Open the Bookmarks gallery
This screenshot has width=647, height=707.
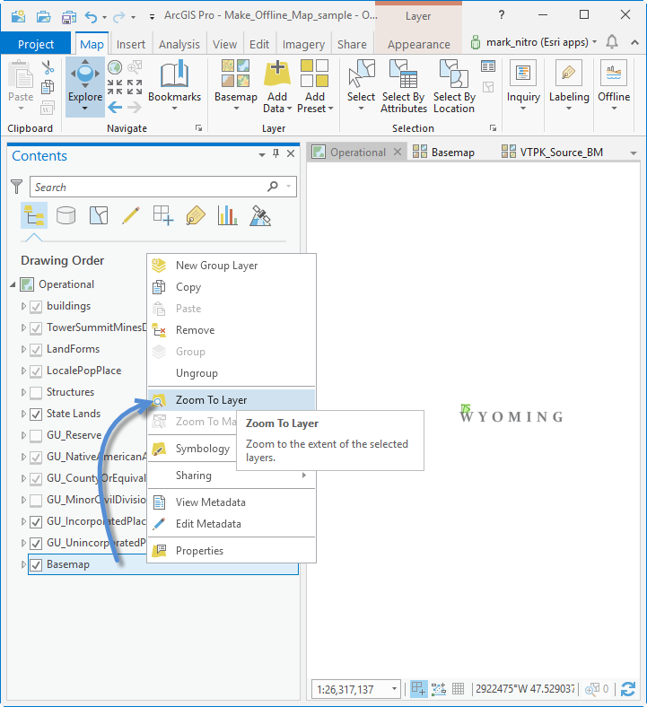pyautogui.click(x=174, y=86)
